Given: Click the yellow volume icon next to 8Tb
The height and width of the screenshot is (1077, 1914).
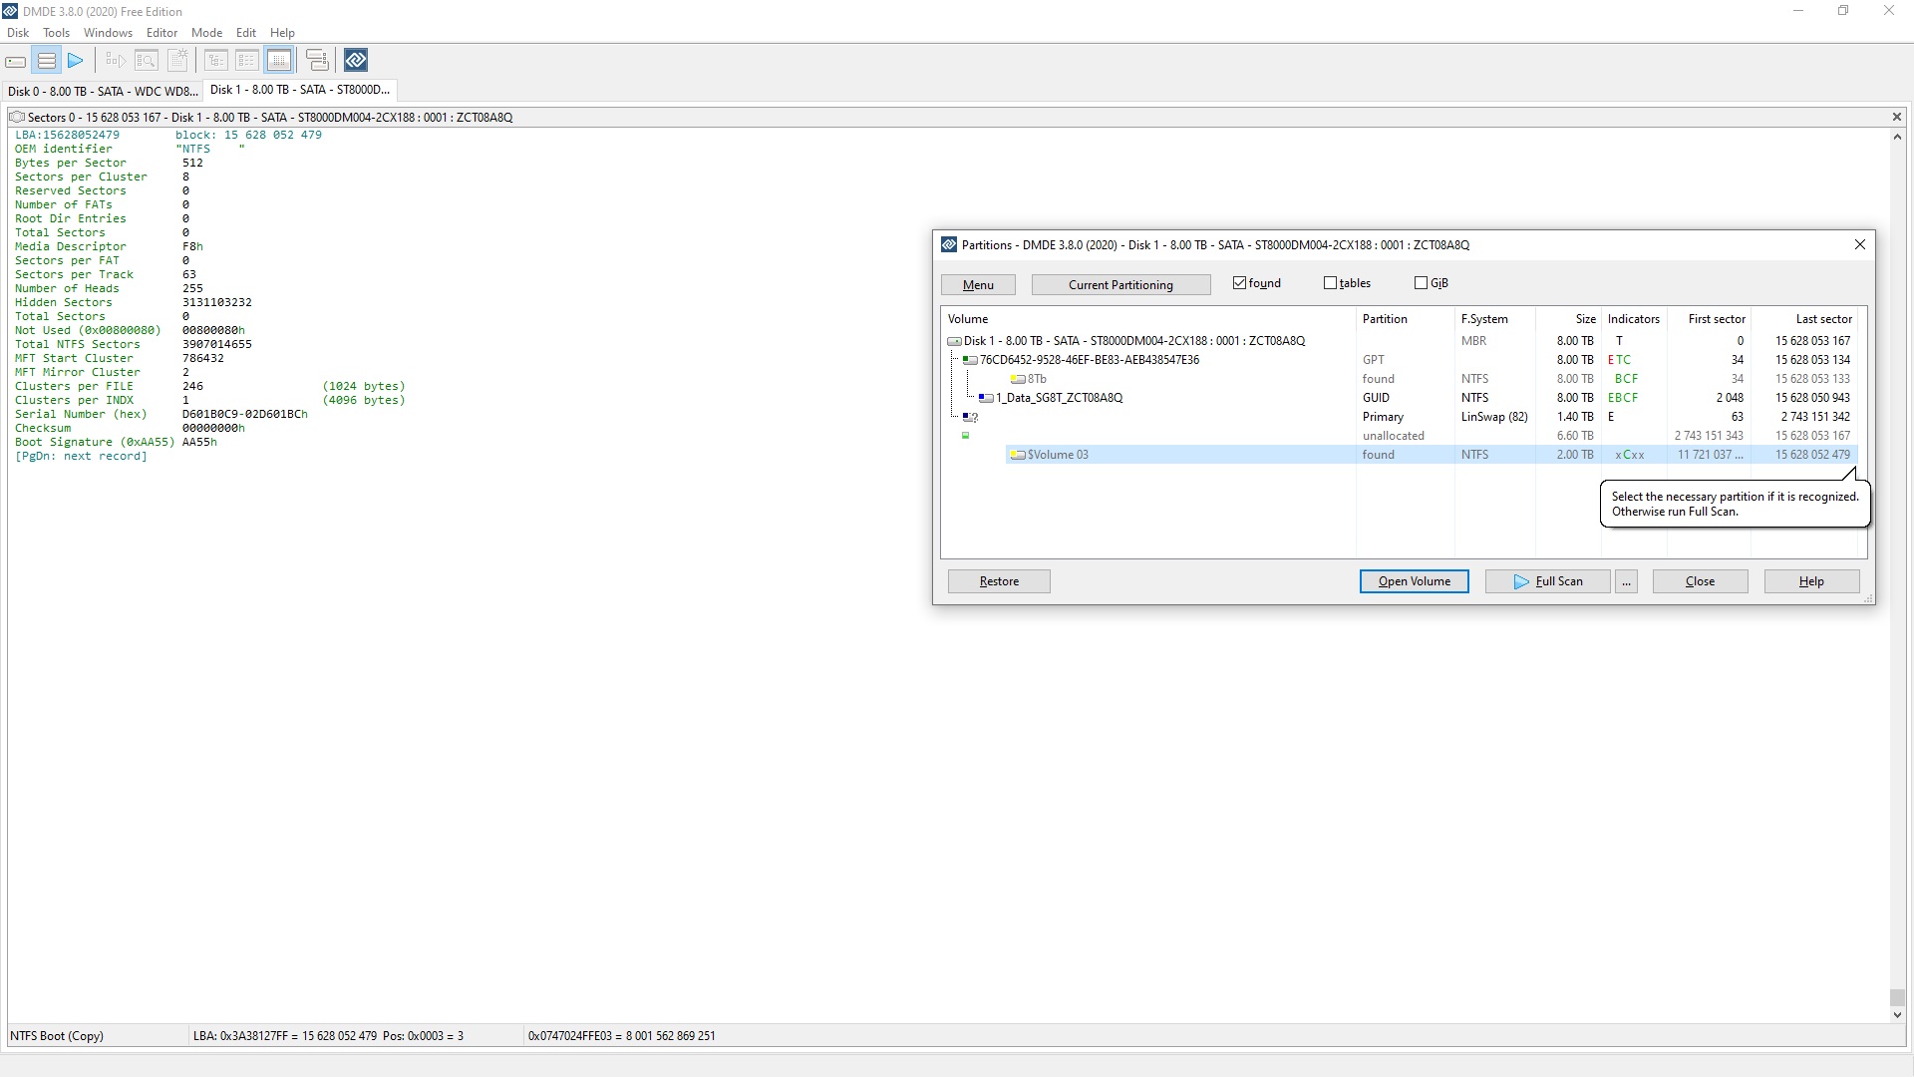Looking at the screenshot, I should click(x=1018, y=379).
